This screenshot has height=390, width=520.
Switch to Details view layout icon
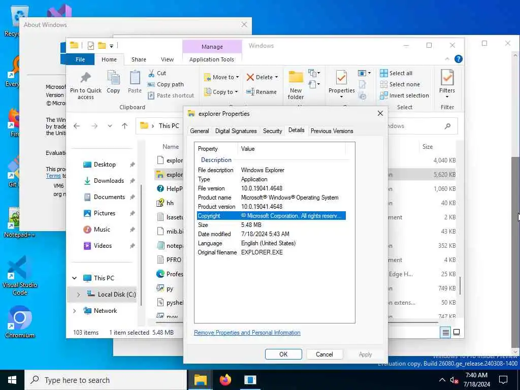(x=446, y=332)
